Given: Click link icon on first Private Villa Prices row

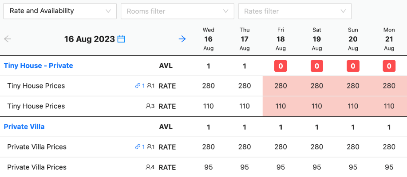Looking at the screenshot, I should pos(138,147).
